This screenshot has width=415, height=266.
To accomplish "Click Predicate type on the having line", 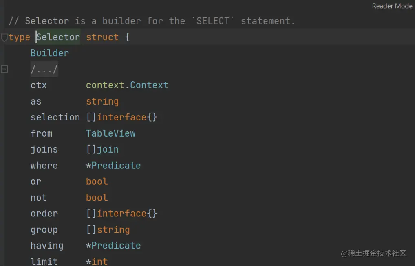I will point(116,246).
